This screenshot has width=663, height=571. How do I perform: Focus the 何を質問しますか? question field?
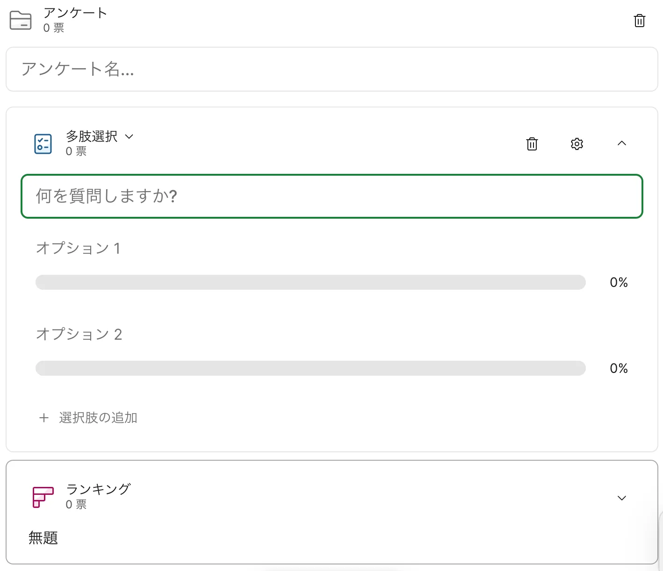(x=331, y=196)
